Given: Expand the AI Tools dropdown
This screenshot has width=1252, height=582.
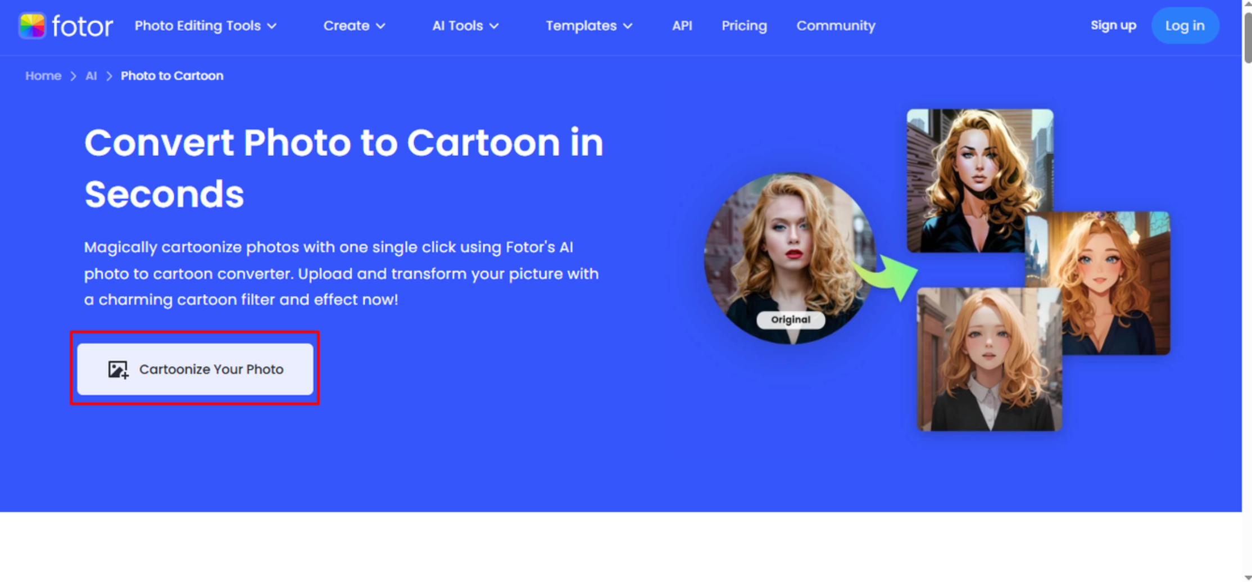Looking at the screenshot, I should (x=465, y=26).
